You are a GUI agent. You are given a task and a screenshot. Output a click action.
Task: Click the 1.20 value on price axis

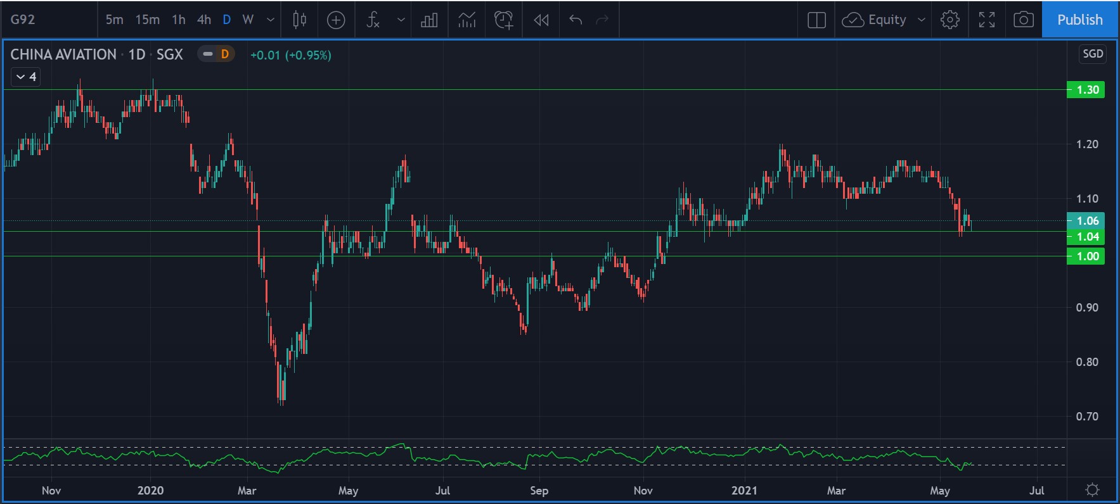pos(1087,144)
